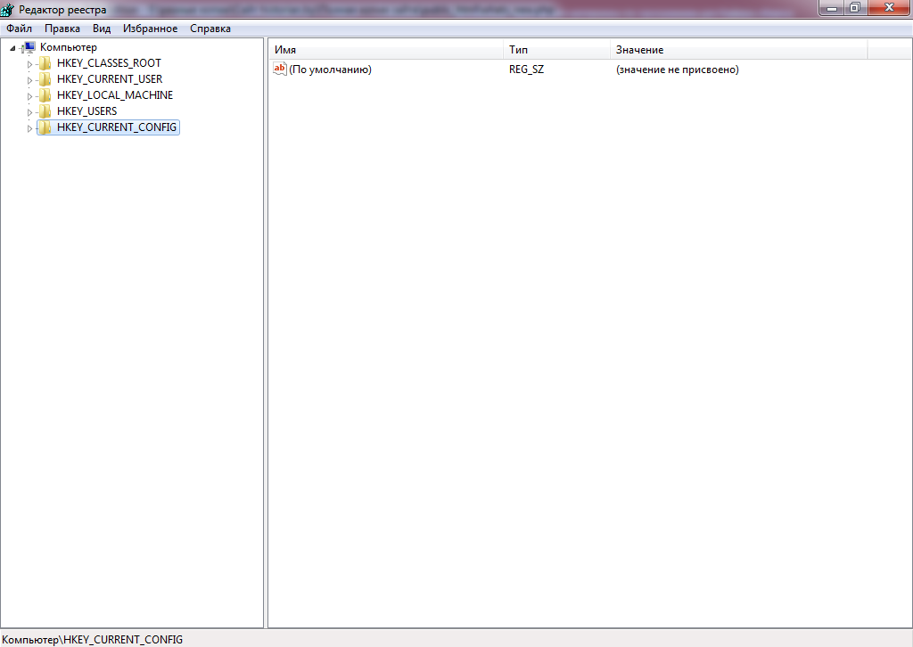
Task: Open the Правка menu
Action: click(62, 29)
